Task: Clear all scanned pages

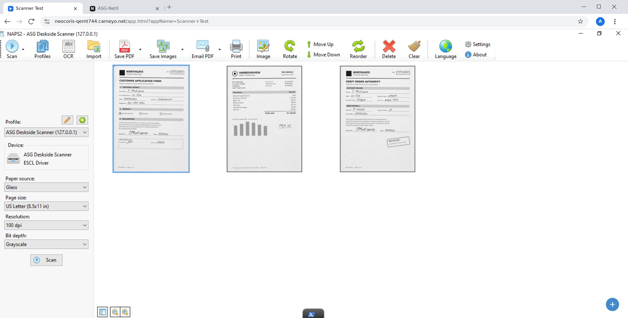Action: [x=414, y=49]
